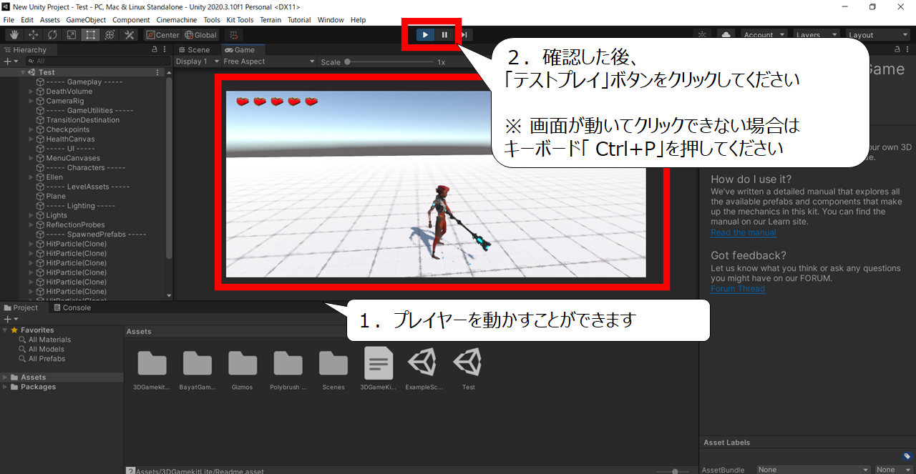Click the Asset Labels tag icon
Image resolution: width=916 pixels, height=474 pixels.
click(907, 456)
